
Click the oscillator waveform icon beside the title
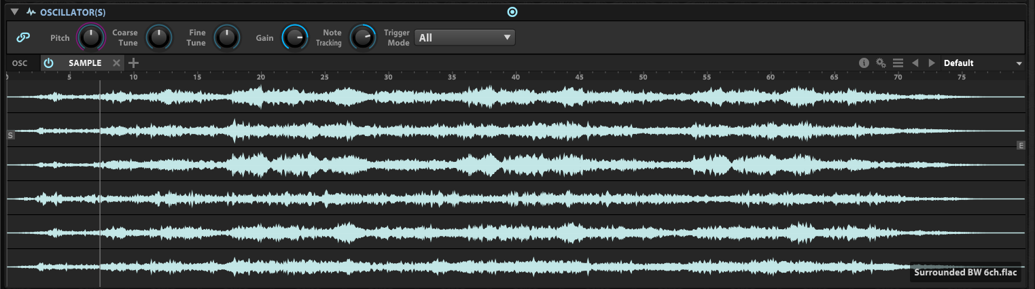point(31,12)
